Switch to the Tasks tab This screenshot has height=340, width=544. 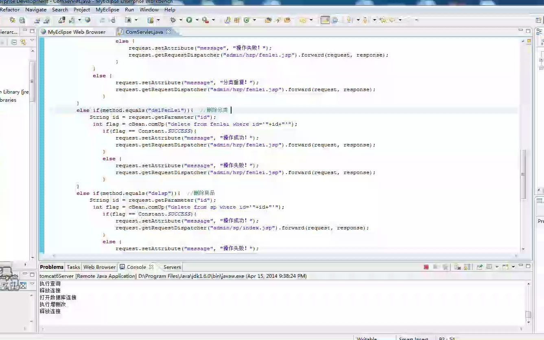click(73, 267)
